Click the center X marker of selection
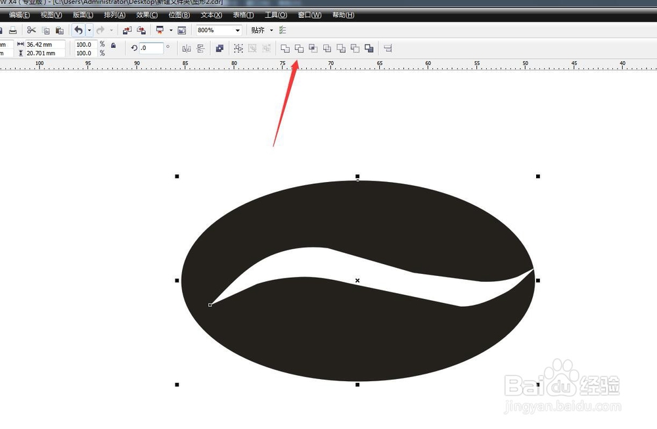The height and width of the screenshot is (429, 657). 357,281
